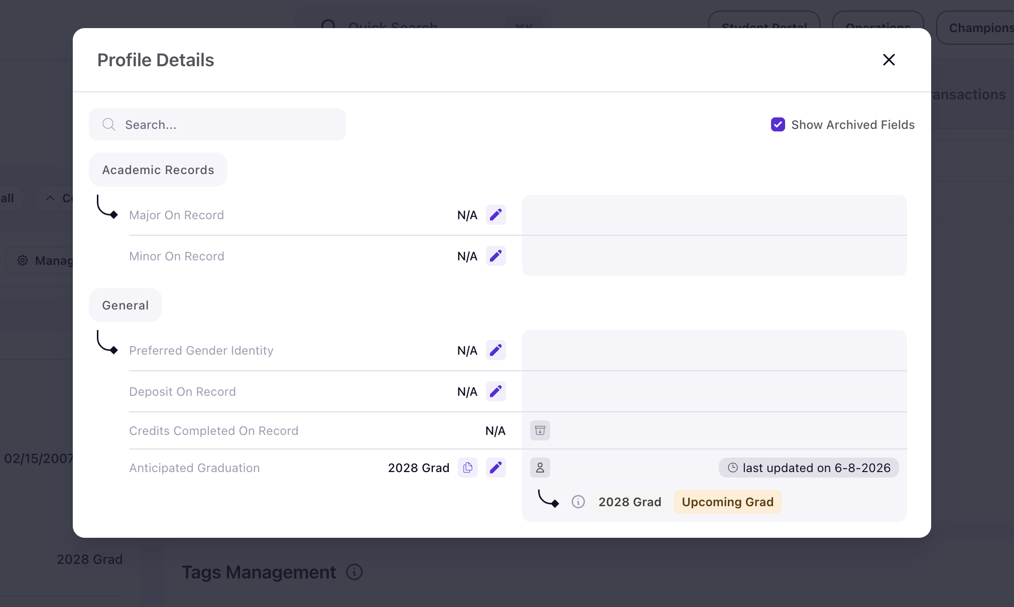1014x607 pixels.
Task: Edit the Minor On Record field
Action: point(495,256)
